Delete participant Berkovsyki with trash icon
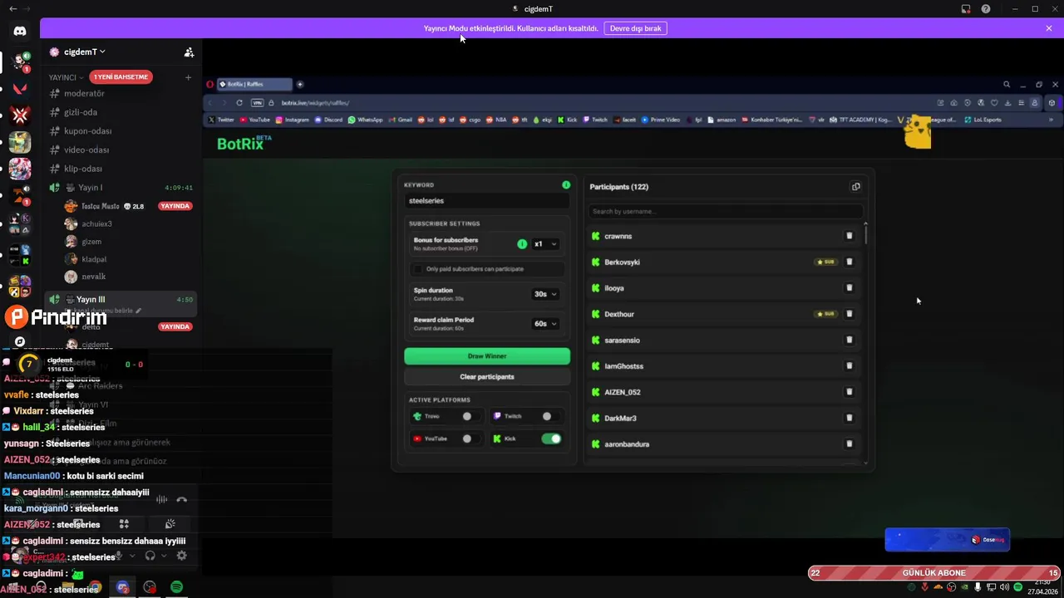The image size is (1064, 598). tap(849, 262)
